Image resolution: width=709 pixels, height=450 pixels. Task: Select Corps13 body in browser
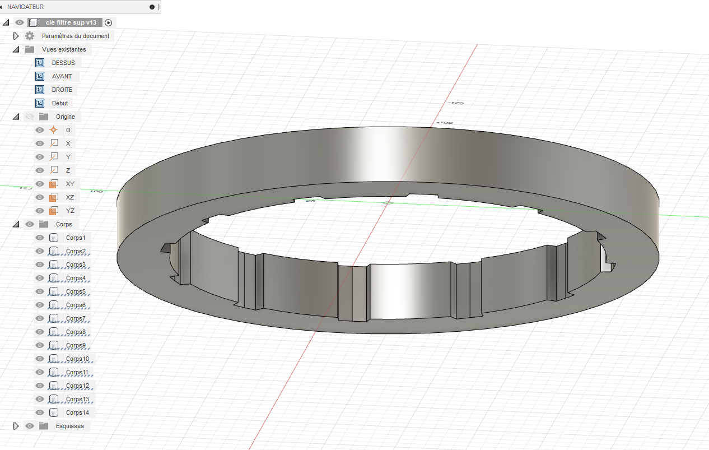[77, 399]
